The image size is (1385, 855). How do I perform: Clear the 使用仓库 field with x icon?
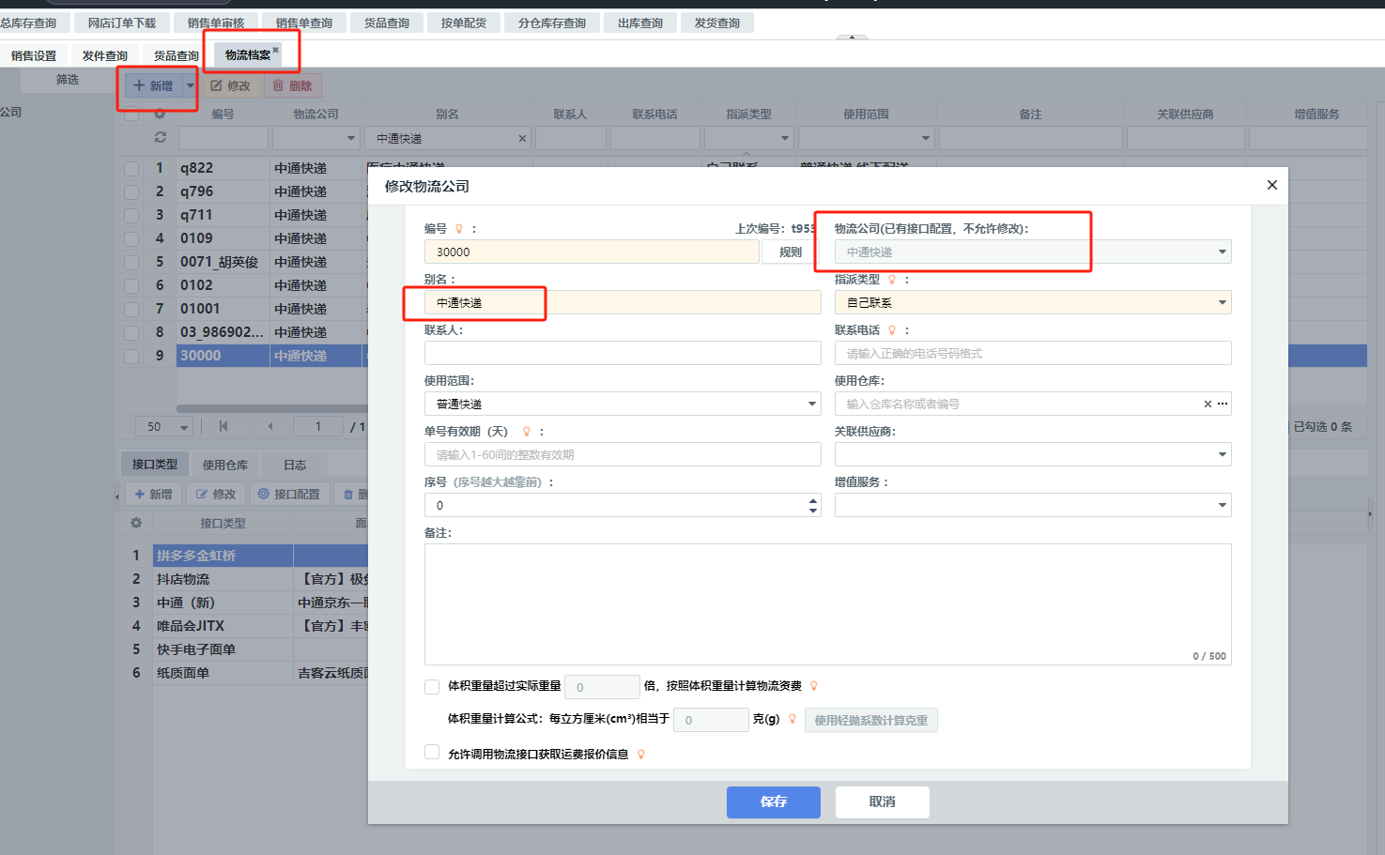pyautogui.click(x=1208, y=405)
